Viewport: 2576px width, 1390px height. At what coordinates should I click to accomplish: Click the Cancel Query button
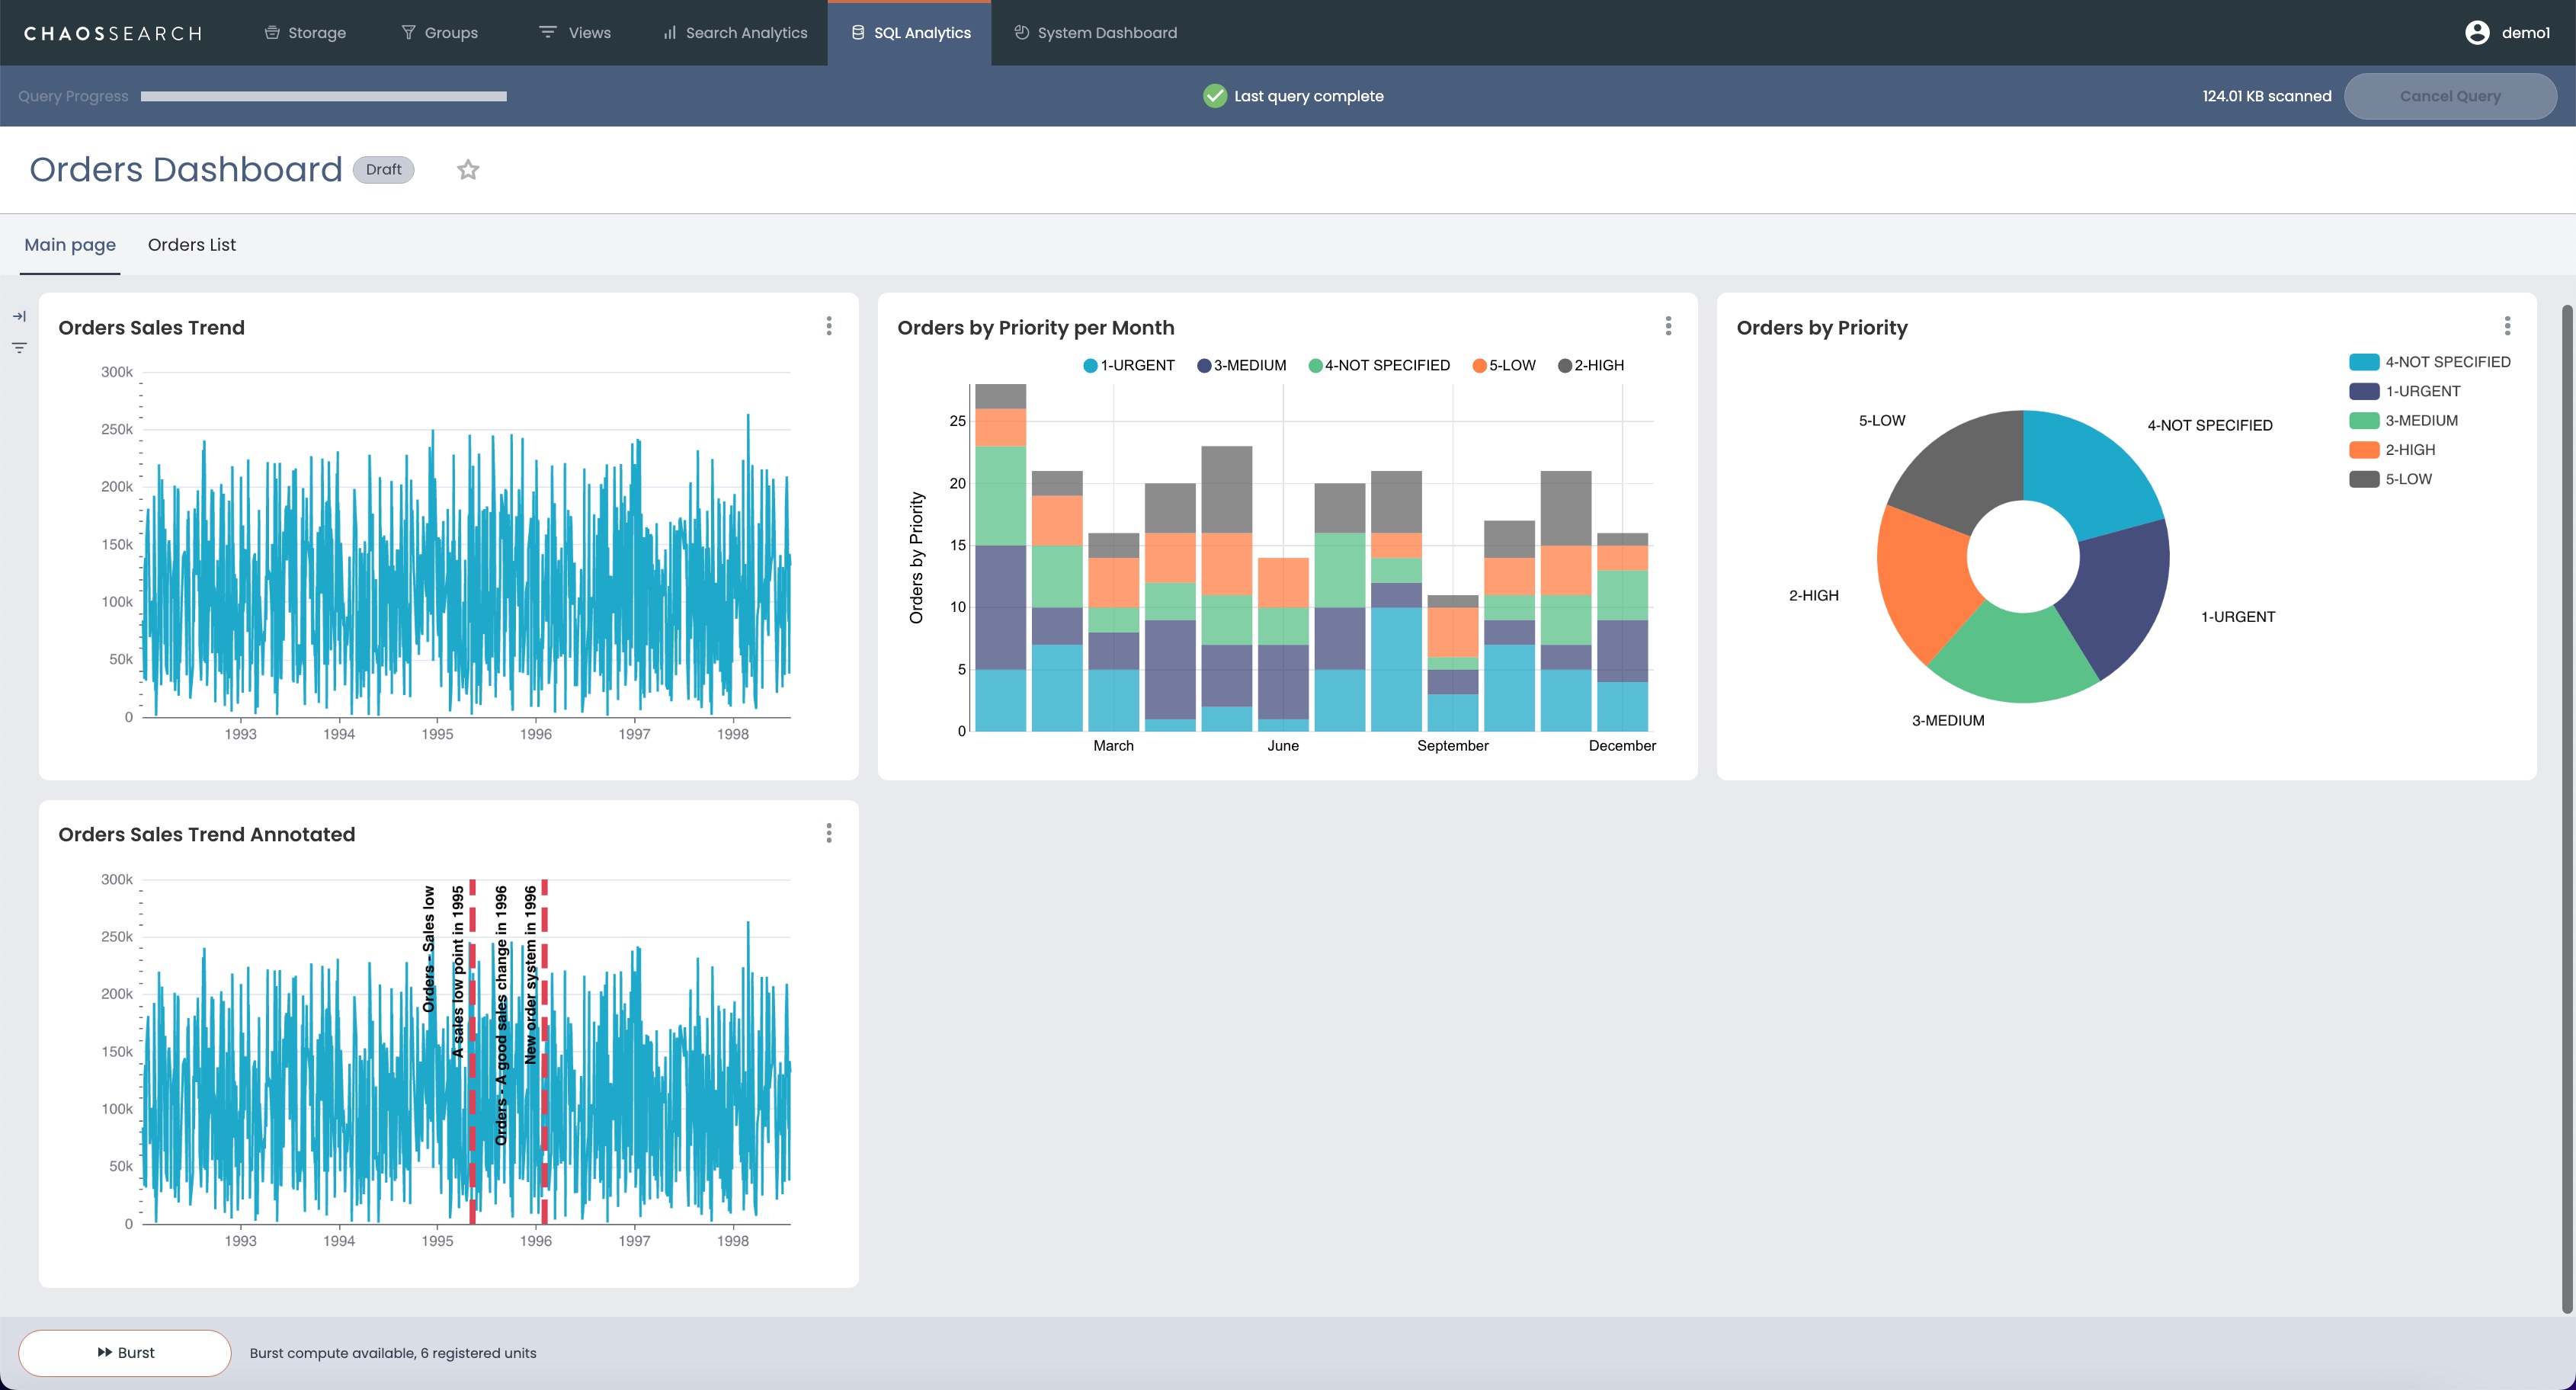click(2450, 96)
